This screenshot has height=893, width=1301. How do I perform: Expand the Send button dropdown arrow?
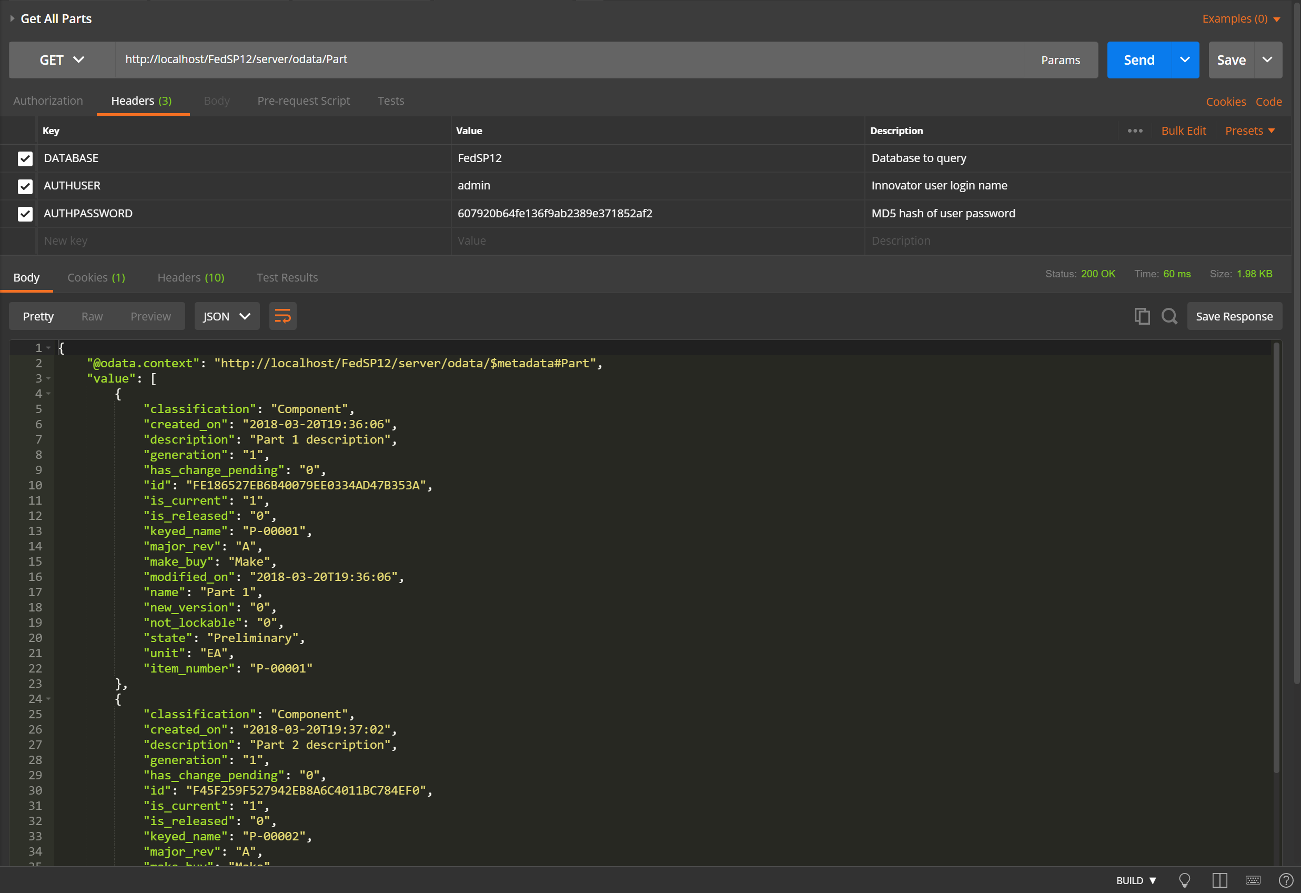1185,60
